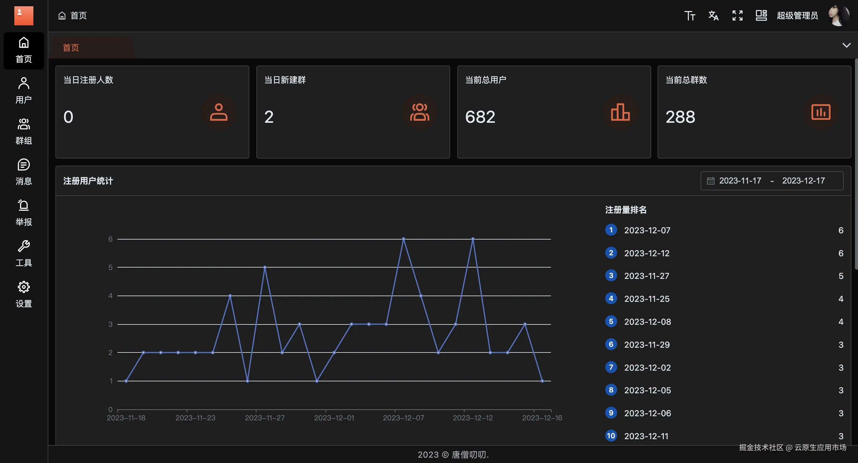Click the layout settings icon
The image size is (858, 463).
761,16
